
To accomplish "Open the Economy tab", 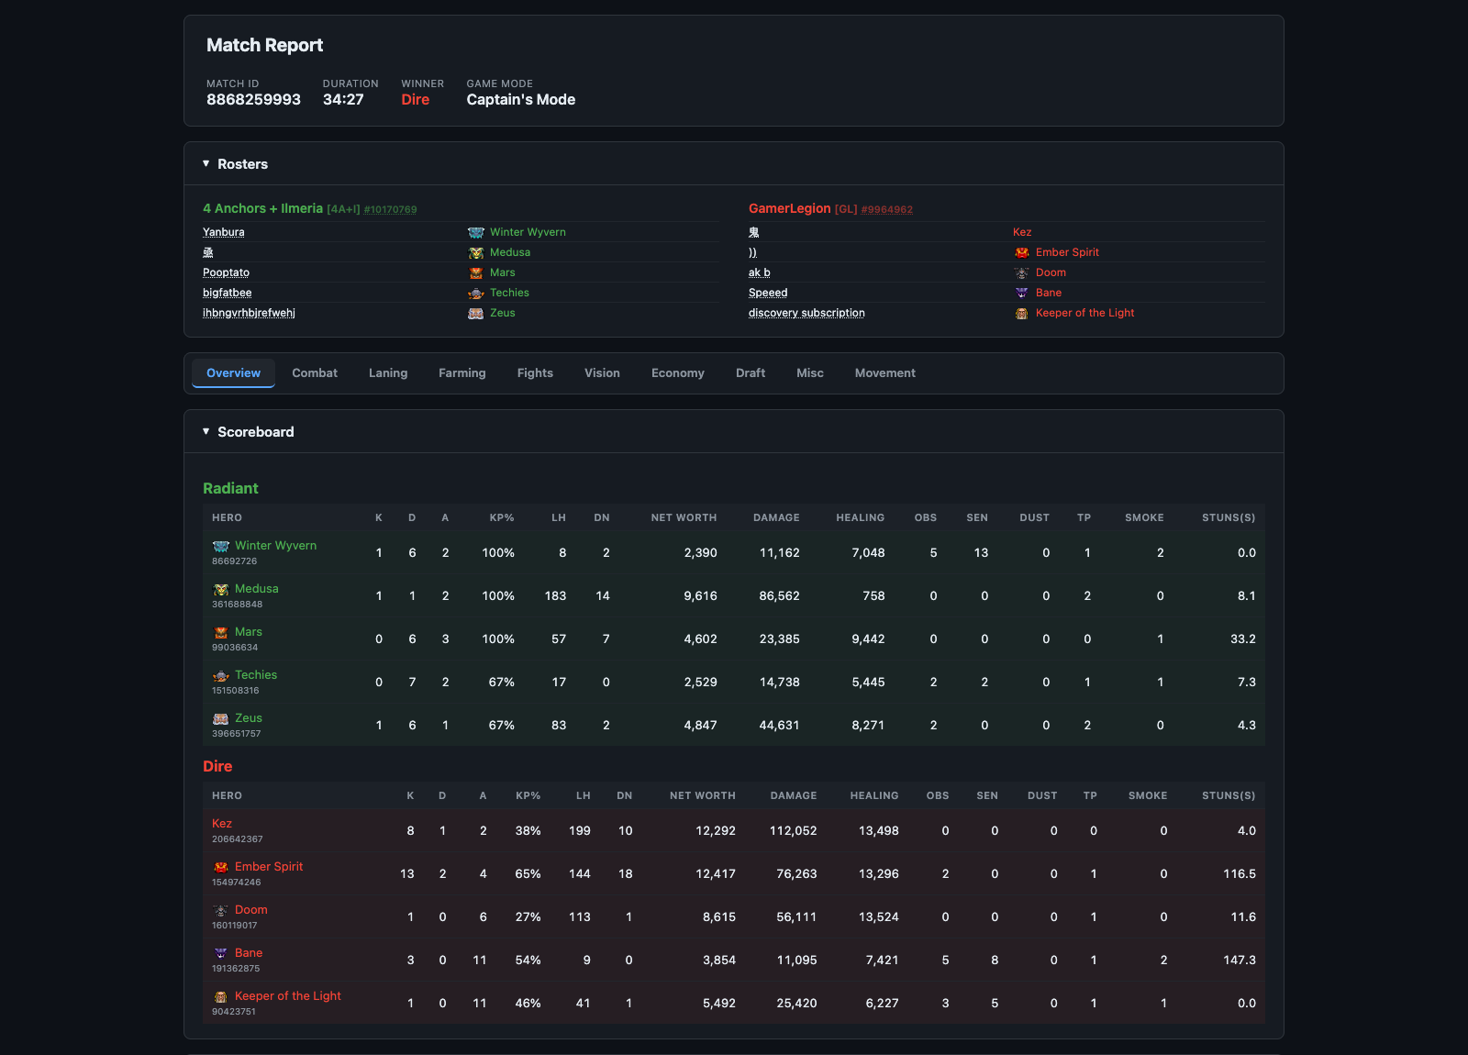I will (x=678, y=373).
